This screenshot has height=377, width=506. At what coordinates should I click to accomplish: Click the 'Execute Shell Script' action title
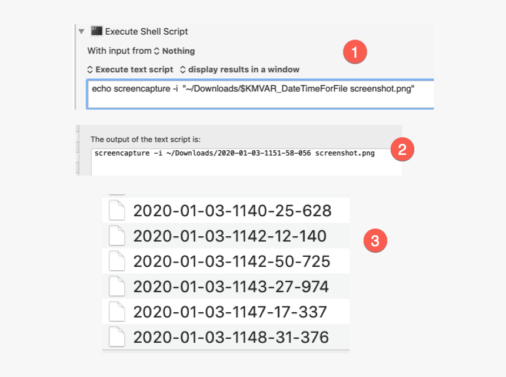point(147,31)
